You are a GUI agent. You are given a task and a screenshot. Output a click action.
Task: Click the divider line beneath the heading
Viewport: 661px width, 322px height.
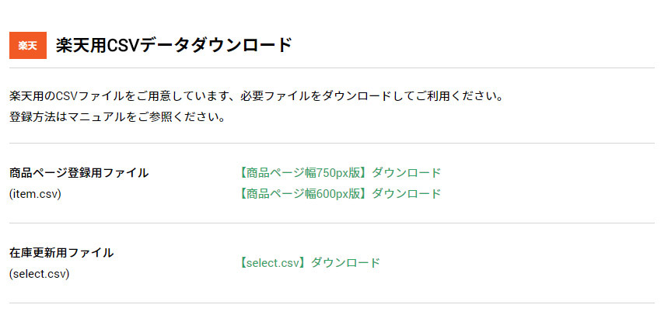pyautogui.click(x=332, y=68)
